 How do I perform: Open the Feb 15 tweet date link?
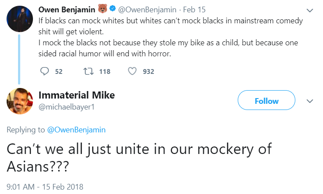(194, 10)
